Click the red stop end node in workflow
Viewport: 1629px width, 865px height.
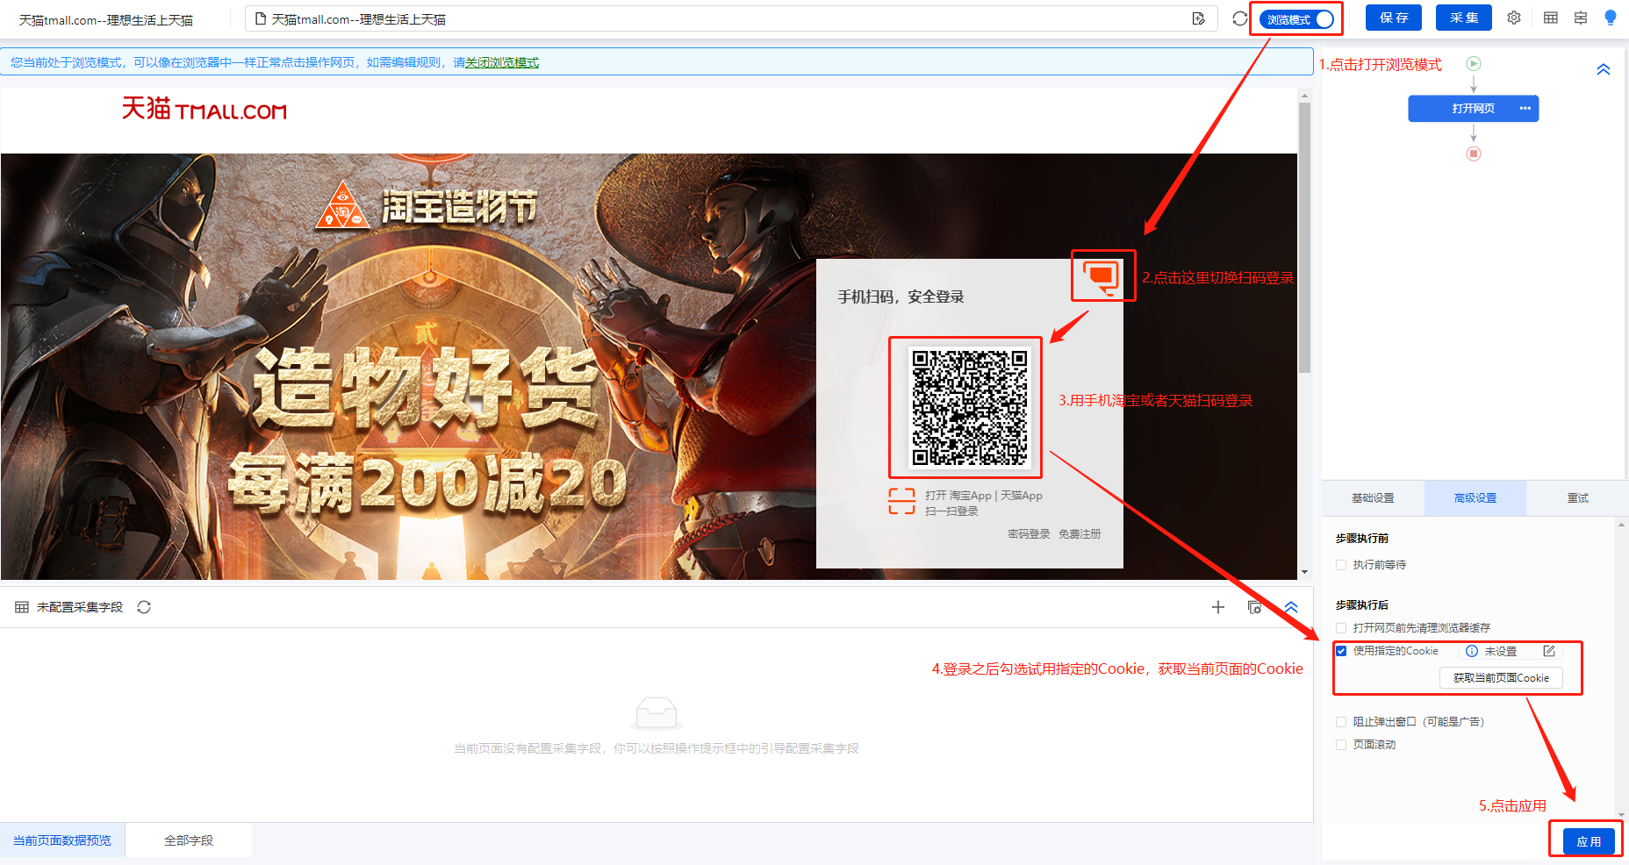[1474, 154]
